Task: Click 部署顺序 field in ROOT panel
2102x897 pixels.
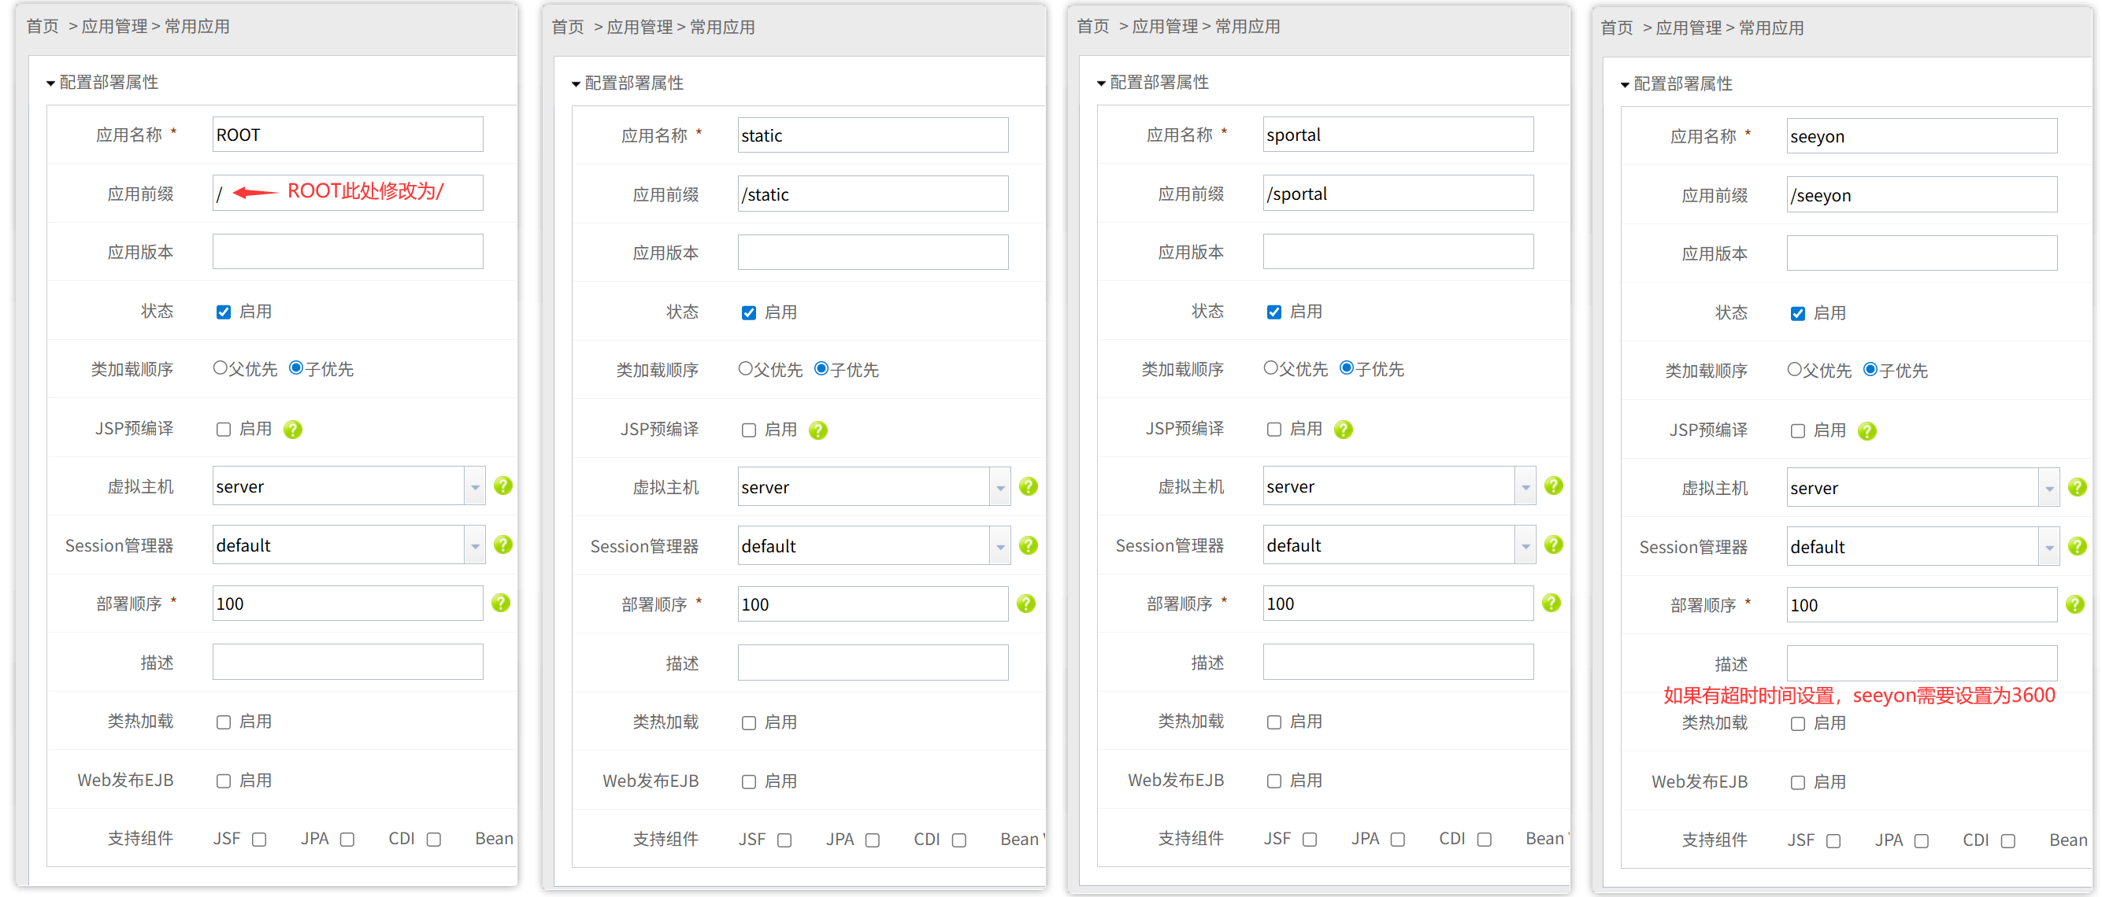Action: coord(347,604)
